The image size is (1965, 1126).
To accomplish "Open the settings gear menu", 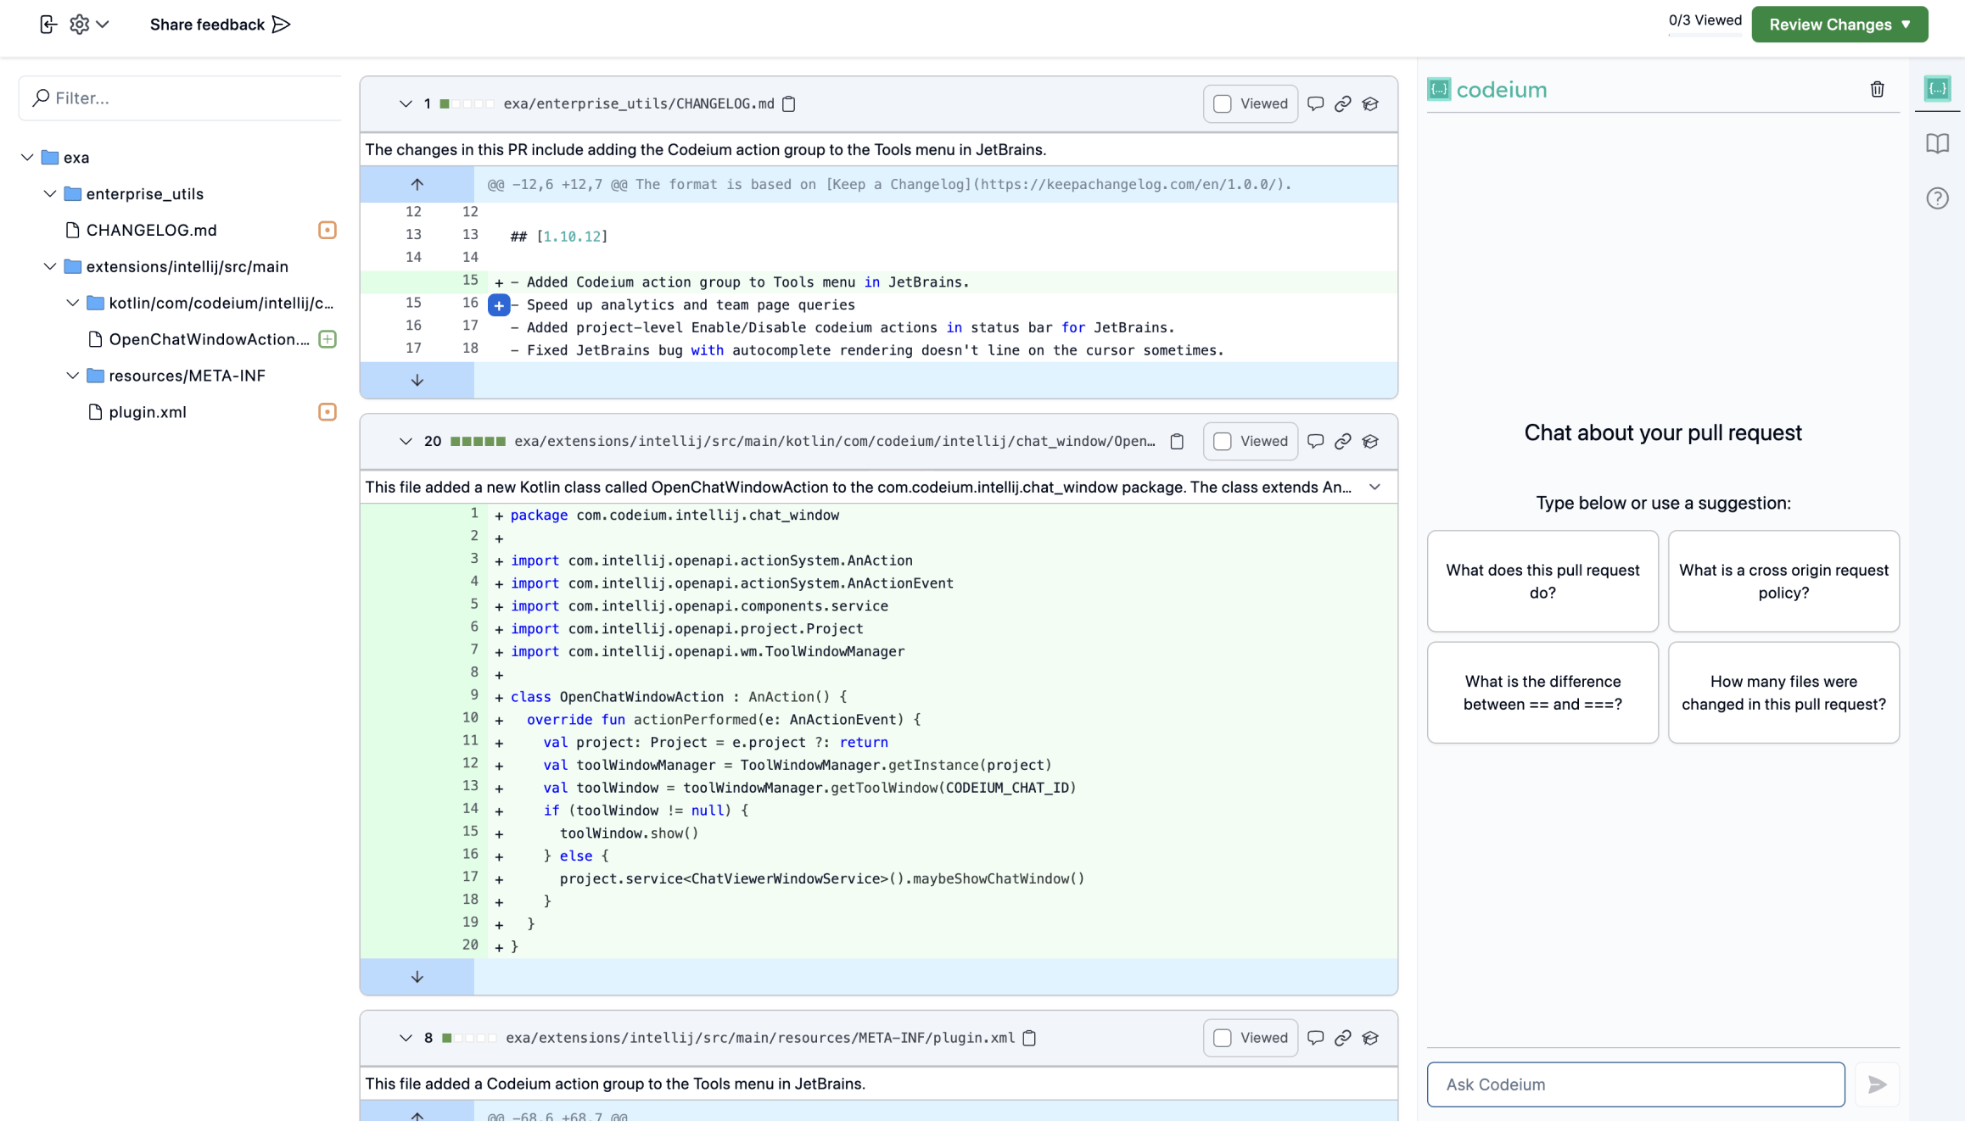I will pos(89,25).
